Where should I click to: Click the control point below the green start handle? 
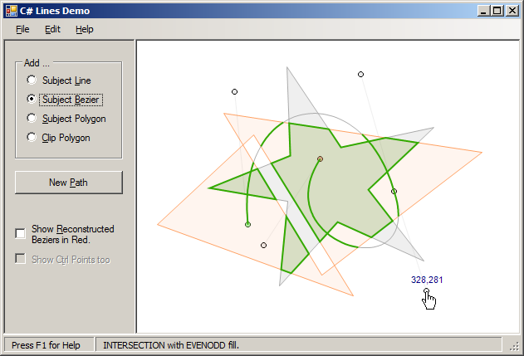tap(263, 246)
